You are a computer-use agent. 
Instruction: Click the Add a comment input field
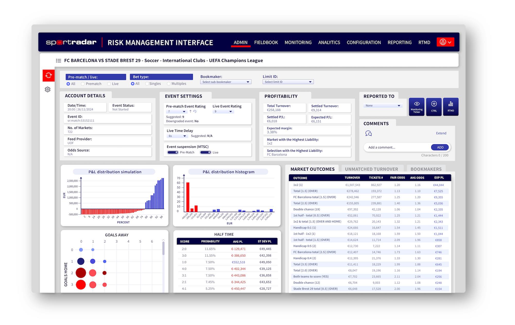397,147
